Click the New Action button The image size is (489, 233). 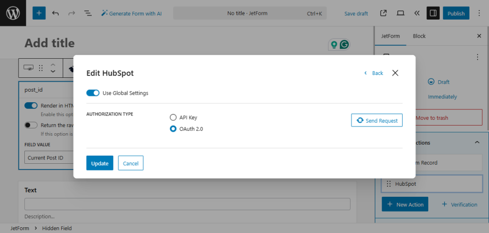[405, 204]
